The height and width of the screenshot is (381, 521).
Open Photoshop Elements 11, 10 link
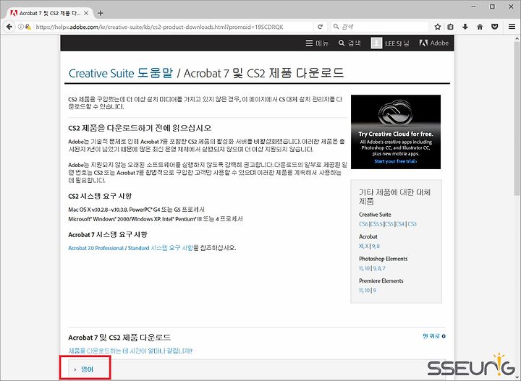click(365, 268)
